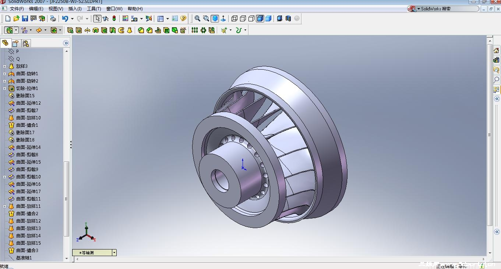Open the 插入(I) menu
Image resolution: width=501 pixels, height=269 pixels.
coord(75,9)
